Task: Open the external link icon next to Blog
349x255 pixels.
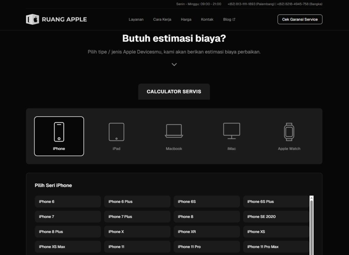Action: (x=234, y=19)
